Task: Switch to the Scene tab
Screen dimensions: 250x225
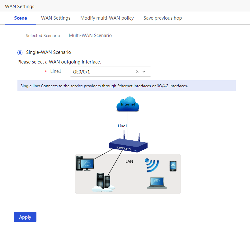Action: (21, 18)
